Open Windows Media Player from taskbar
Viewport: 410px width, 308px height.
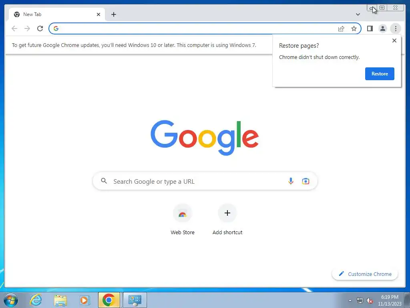84,300
